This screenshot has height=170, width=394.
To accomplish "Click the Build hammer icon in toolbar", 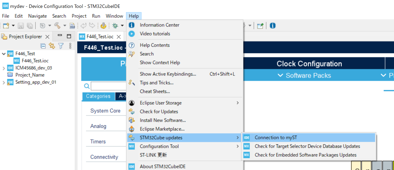I will (x=57, y=26).
